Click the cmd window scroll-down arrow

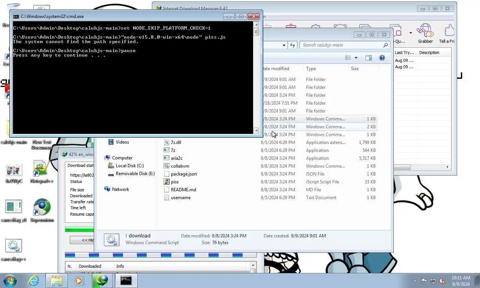256,130
